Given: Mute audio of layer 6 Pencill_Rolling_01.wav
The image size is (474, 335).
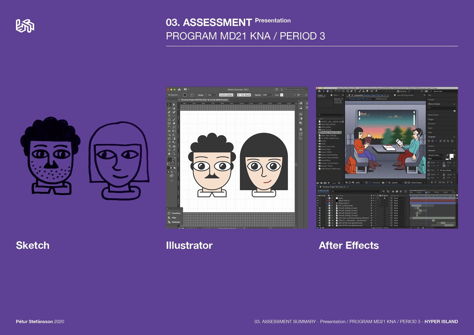Looking at the screenshot, I should [x=320, y=210].
